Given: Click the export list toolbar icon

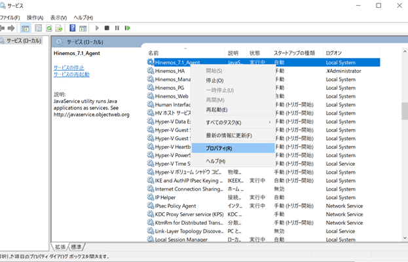Looking at the screenshot, I should click(59, 28).
